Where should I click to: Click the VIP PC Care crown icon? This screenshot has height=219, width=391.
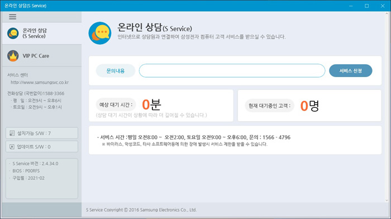tap(13, 56)
